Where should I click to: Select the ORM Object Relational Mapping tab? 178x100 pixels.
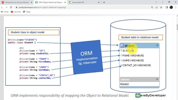(50, 2)
